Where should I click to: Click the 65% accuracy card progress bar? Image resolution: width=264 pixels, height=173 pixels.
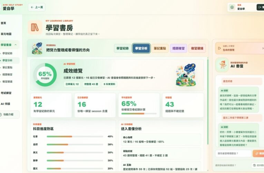139,113
